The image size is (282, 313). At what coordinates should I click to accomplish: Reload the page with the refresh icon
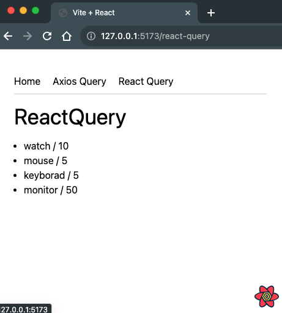(x=47, y=36)
